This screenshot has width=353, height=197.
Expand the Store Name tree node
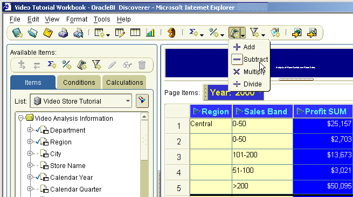click(30, 165)
